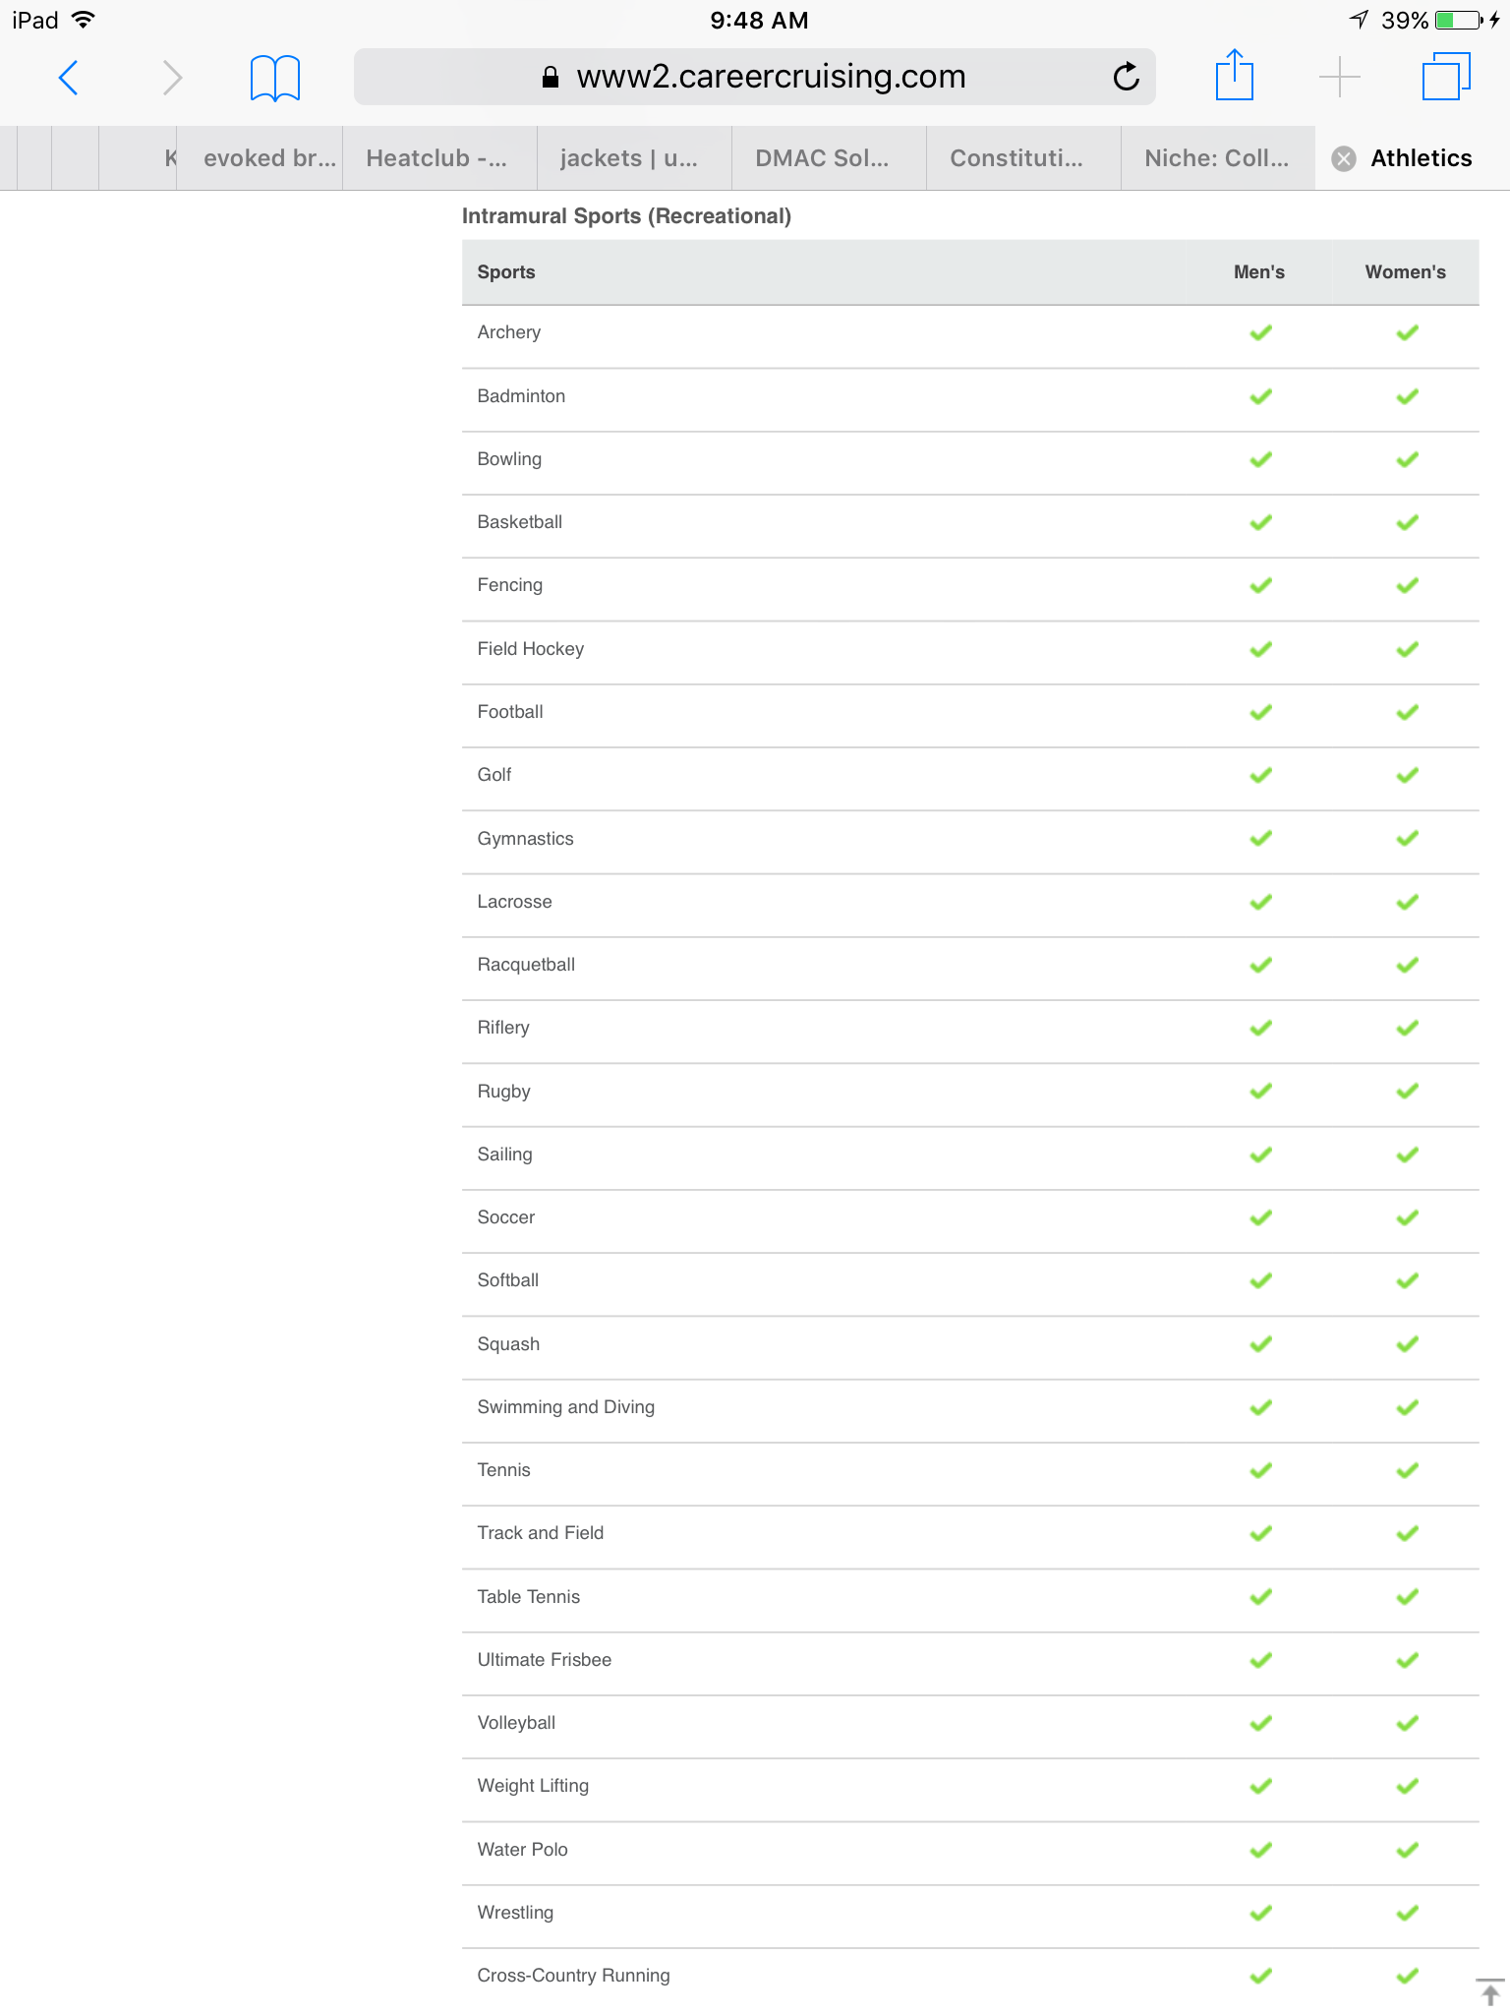
Task: Click the Sports column header
Action: coord(506,272)
